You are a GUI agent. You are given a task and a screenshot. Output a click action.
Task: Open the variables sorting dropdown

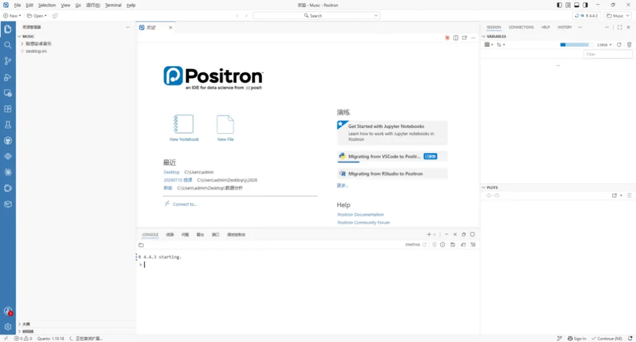[x=501, y=45]
